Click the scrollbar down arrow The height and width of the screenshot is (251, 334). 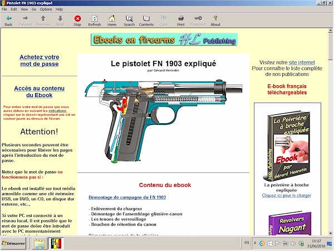tap(331, 233)
